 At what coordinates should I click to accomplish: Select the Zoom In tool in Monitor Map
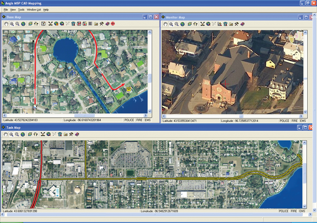point(171,24)
